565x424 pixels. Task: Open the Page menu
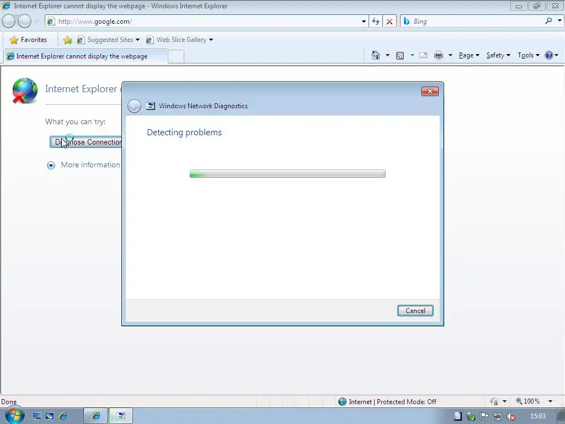[x=469, y=55]
